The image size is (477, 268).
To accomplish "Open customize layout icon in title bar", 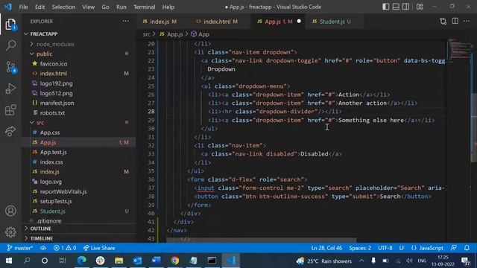I will [x=420, y=7].
